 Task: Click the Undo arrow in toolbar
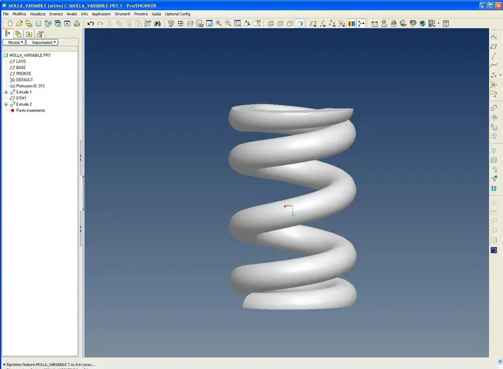click(90, 24)
